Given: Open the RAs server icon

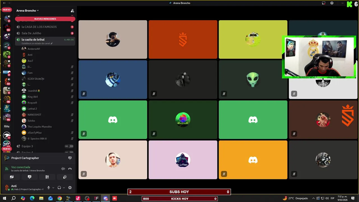Looking at the screenshot, I should coord(7,127).
